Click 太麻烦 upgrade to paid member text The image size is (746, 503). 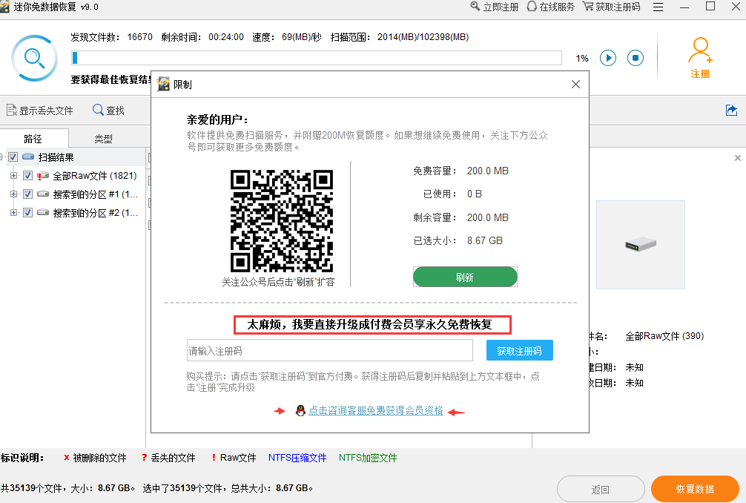pyautogui.click(x=372, y=324)
